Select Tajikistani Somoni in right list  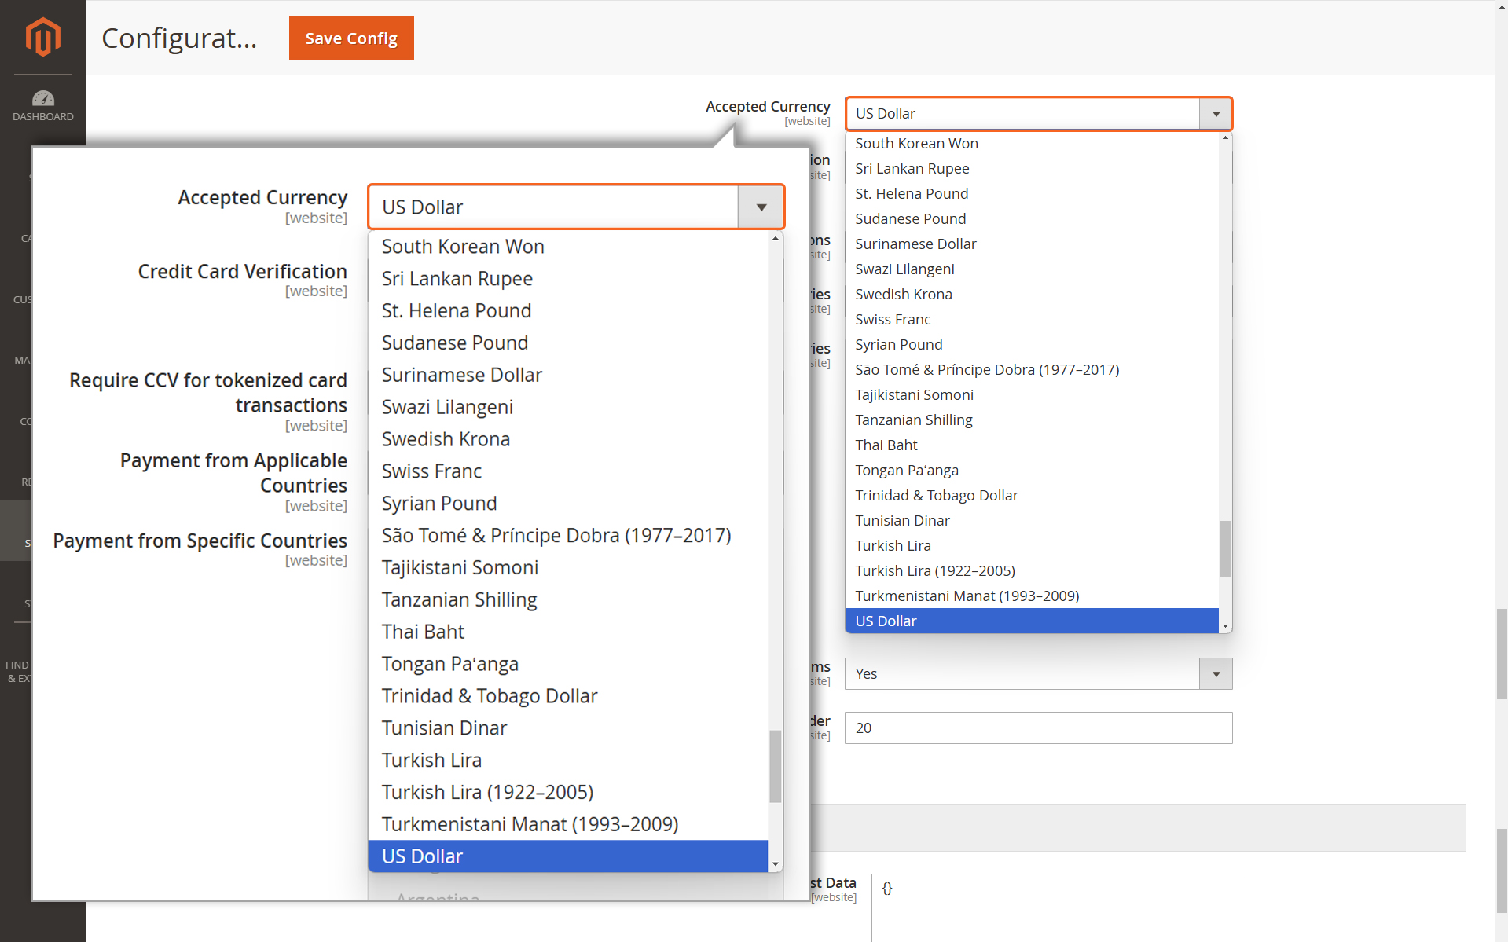tap(1032, 394)
